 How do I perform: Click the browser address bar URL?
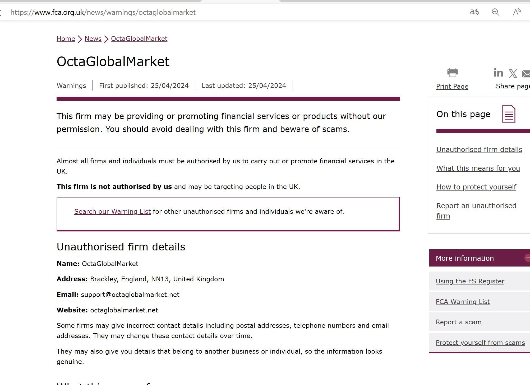click(x=103, y=12)
